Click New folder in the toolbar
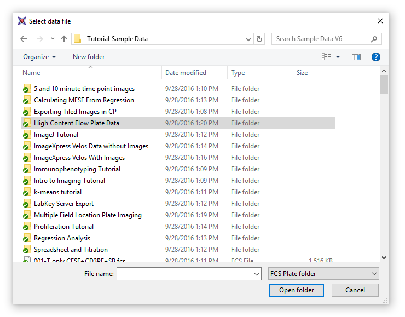The height and width of the screenshot is (317, 405). 89,57
